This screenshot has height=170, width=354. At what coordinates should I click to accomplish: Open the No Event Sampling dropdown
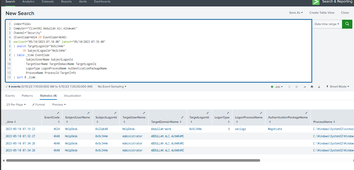112,87
